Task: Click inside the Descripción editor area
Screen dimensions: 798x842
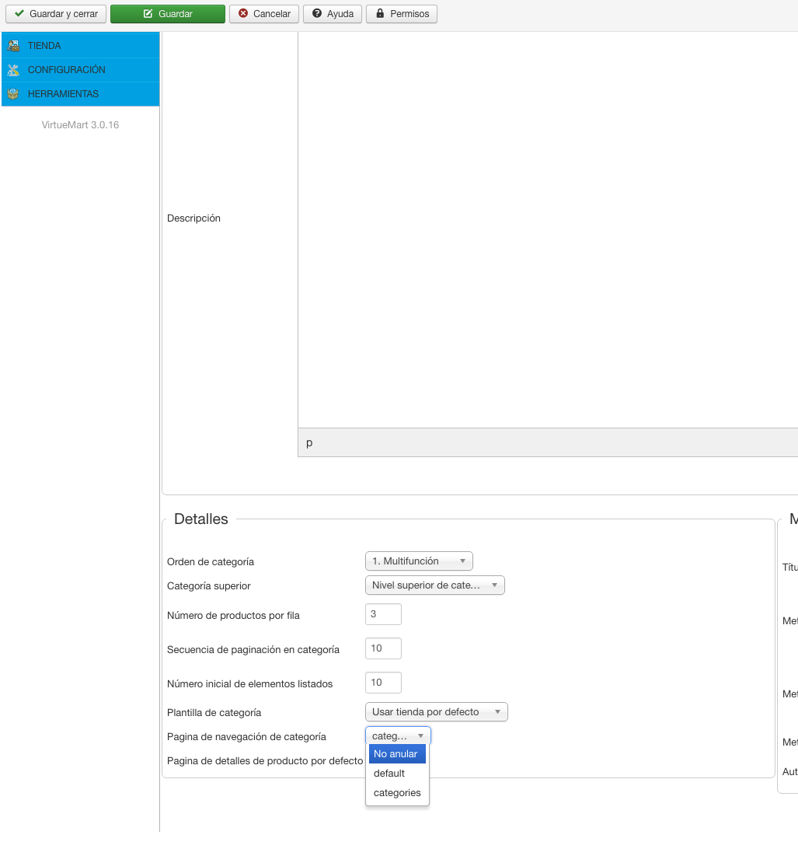Action: tap(547, 230)
